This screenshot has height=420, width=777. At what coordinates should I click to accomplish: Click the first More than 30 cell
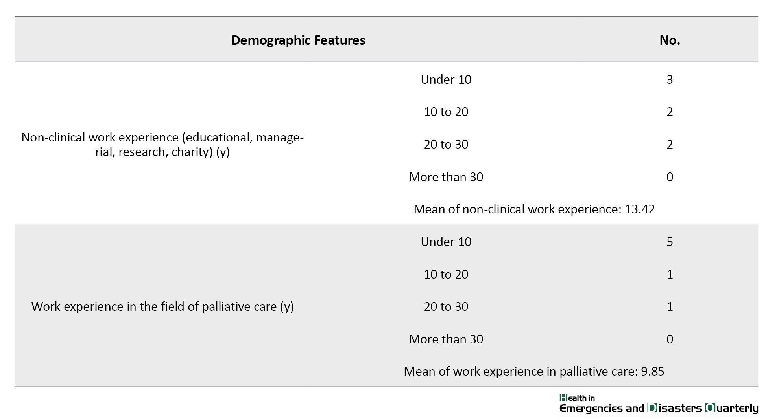[x=446, y=177]
